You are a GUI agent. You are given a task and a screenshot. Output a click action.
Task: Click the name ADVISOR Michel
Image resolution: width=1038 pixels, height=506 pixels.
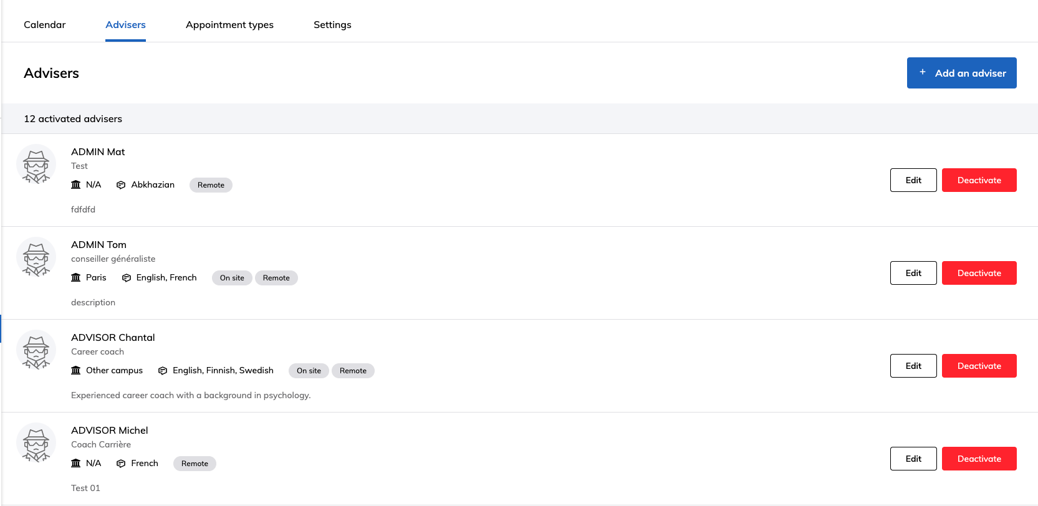[110, 431]
